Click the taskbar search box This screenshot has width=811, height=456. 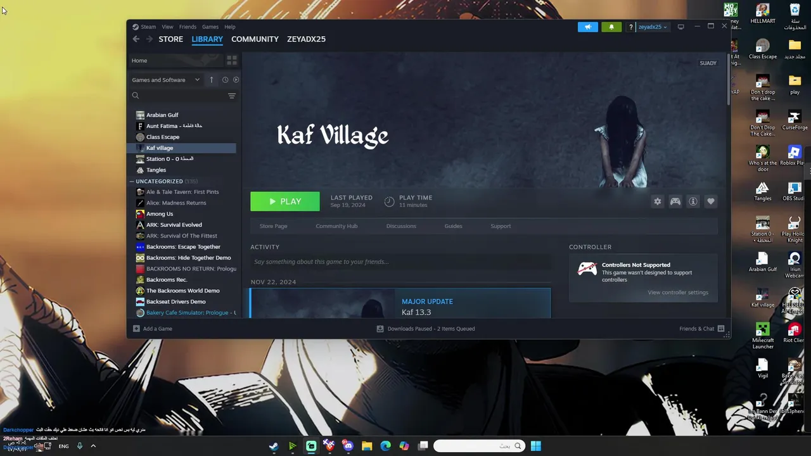click(x=480, y=446)
